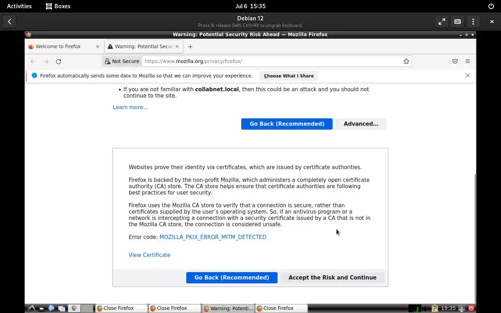Close the Welcome to Firefox tab

[x=97, y=47]
